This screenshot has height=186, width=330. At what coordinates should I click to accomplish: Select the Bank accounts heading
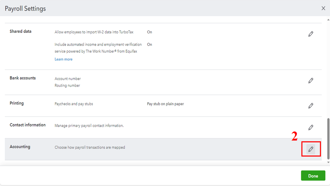pos(22,78)
